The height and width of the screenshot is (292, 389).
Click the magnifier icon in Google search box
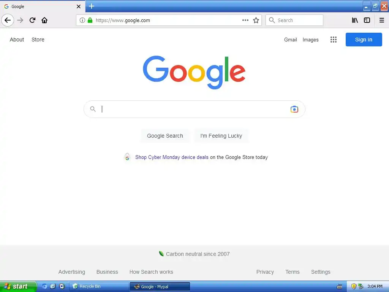click(93, 109)
